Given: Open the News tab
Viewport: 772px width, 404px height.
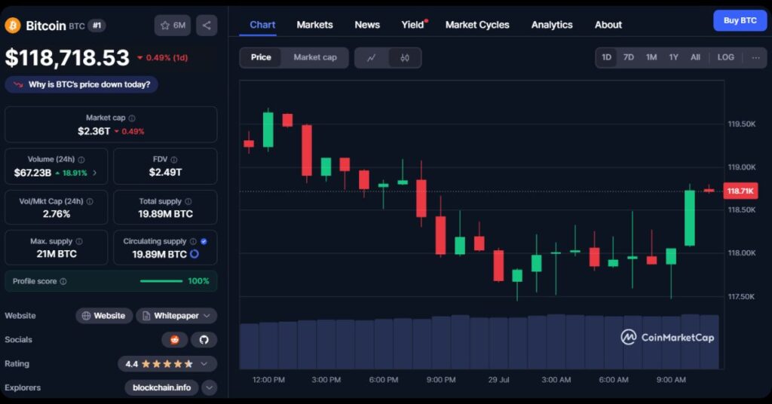Looking at the screenshot, I should [x=367, y=25].
